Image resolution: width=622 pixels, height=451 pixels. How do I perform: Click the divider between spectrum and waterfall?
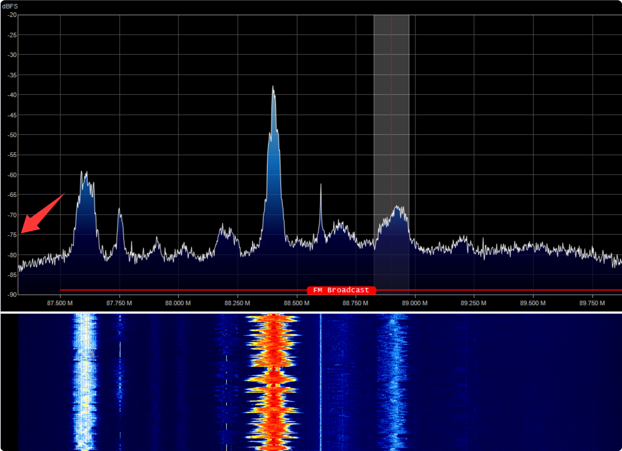click(311, 312)
